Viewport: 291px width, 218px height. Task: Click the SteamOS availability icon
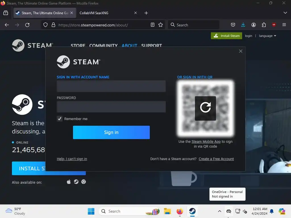coord(76,182)
